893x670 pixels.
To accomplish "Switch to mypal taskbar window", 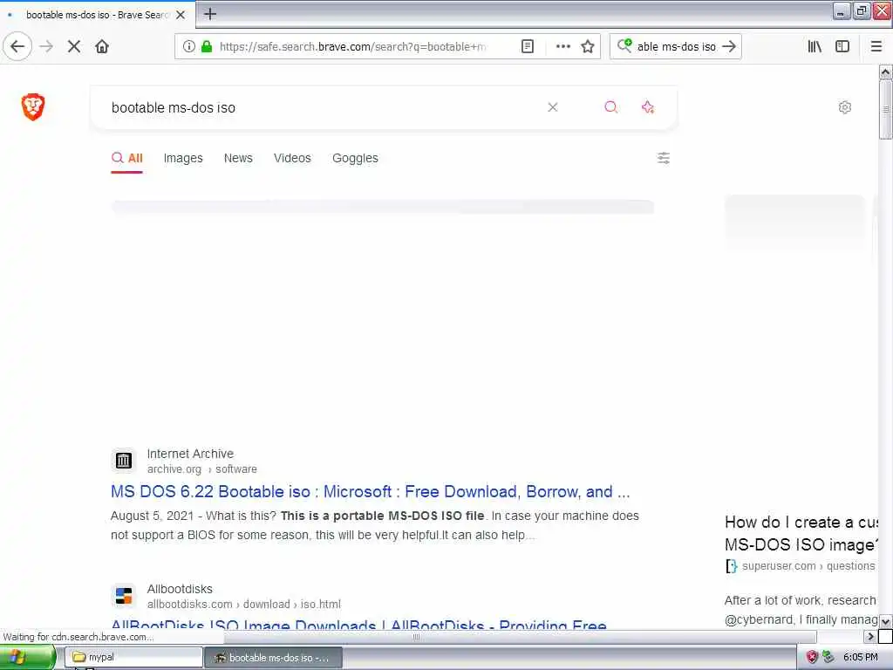I will pyautogui.click(x=133, y=658).
